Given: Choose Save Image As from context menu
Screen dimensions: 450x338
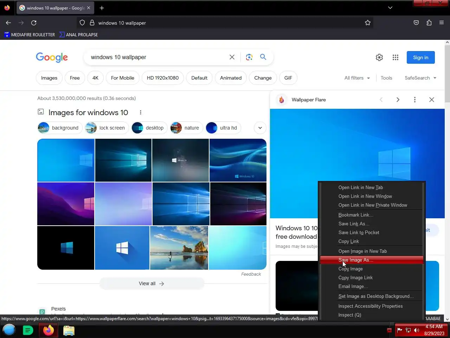Looking at the screenshot, I should pyautogui.click(x=372, y=260).
